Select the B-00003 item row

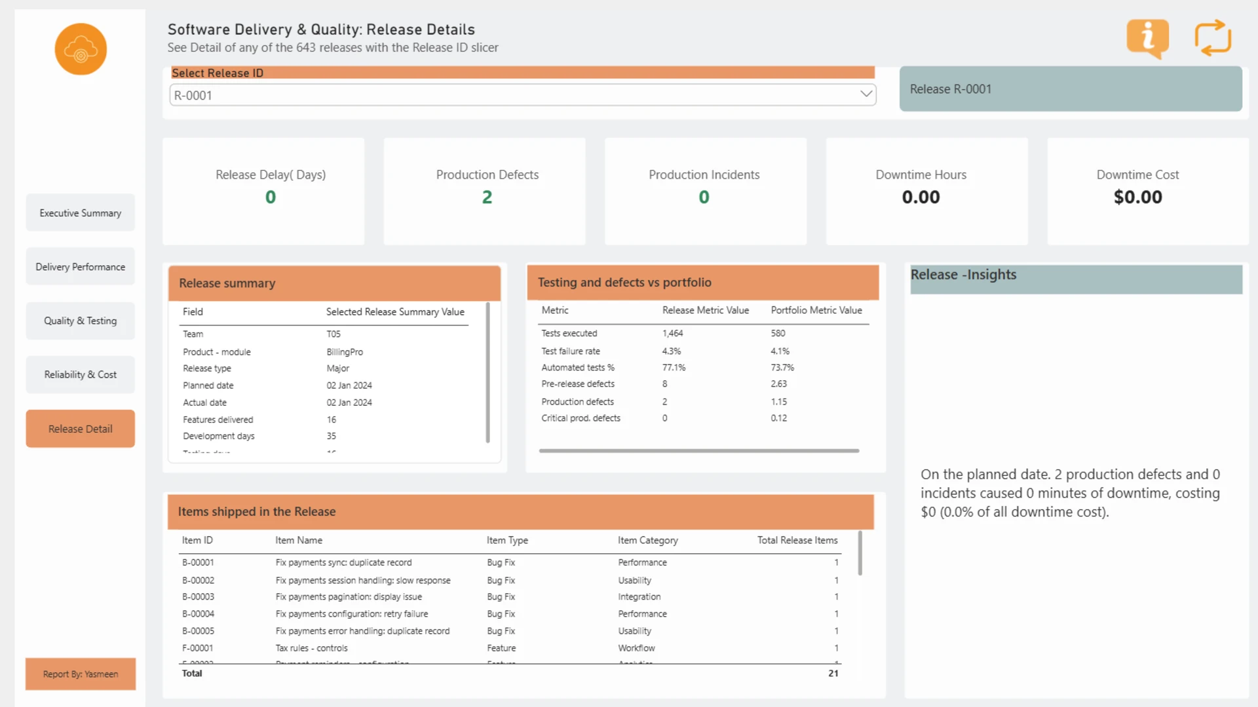[x=510, y=596]
